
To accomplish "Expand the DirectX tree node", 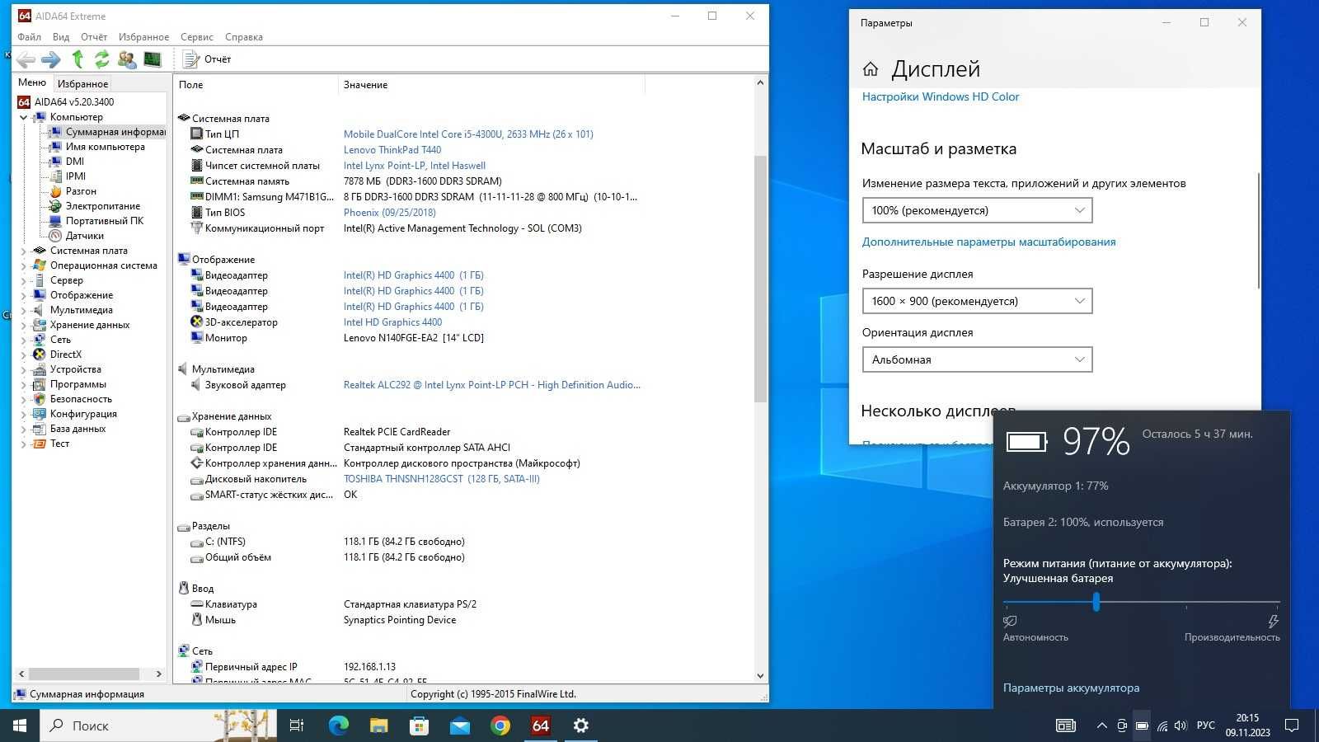I will (x=23, y=355).
